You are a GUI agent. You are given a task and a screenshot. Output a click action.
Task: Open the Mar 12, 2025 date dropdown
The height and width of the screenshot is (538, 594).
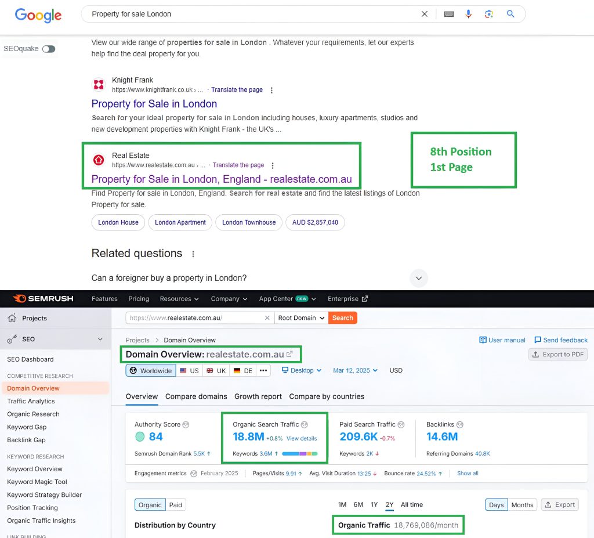[355, 370]
